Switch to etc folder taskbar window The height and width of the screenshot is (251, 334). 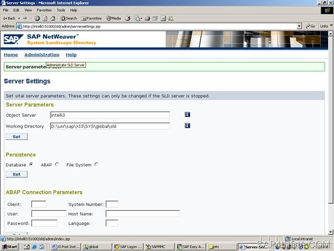(222, 247)
